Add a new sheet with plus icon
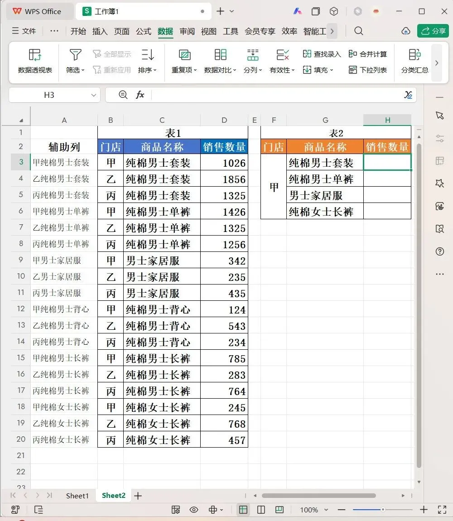This screenshot has width=453, height=521. pyautogui.click(x=138, y=496)
